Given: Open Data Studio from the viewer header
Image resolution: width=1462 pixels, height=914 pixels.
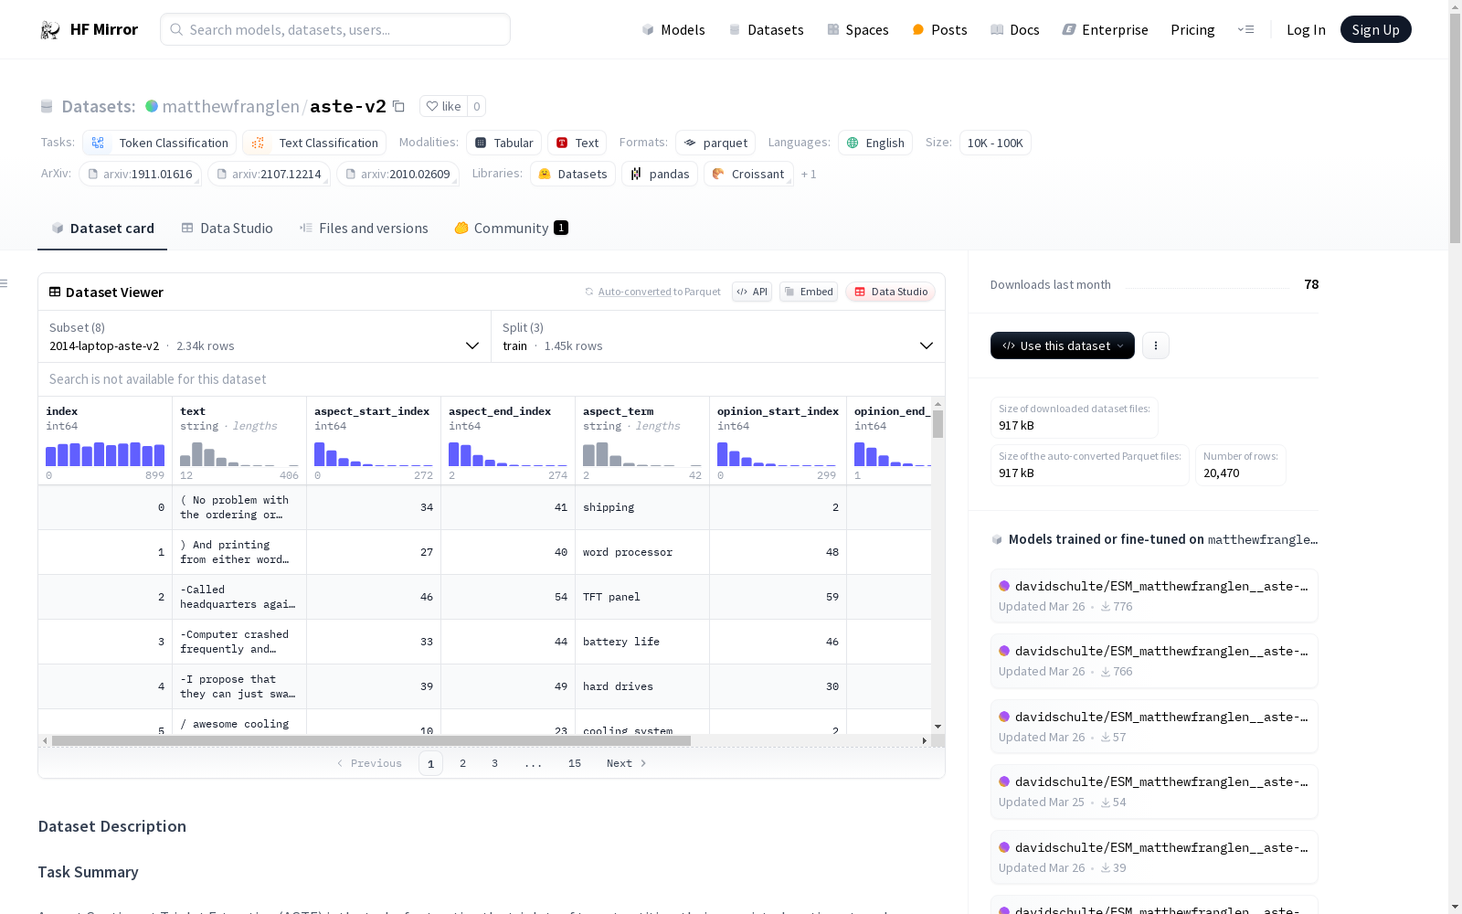Looking at the screenshot, I should pos(891,292).
